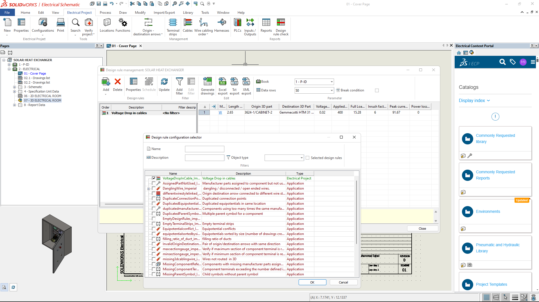Tick the Selected design rules checkbox

click(x=308, y=158)
